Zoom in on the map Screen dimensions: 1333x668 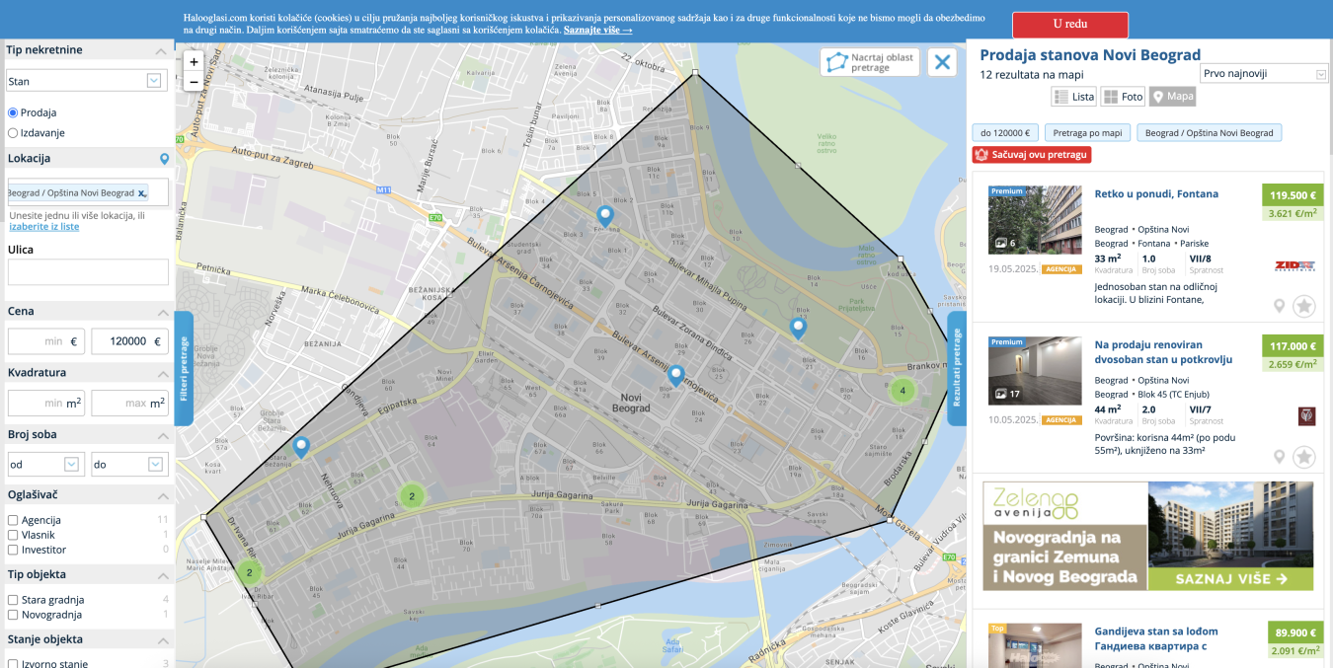194,61
